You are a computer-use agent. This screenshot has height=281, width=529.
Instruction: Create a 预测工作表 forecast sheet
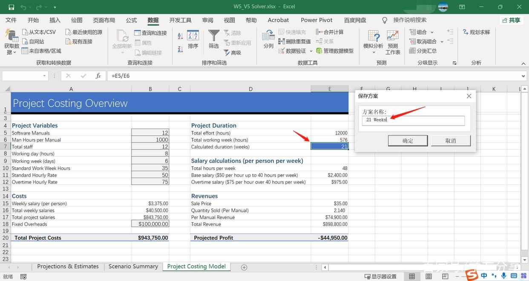point(393,42)
